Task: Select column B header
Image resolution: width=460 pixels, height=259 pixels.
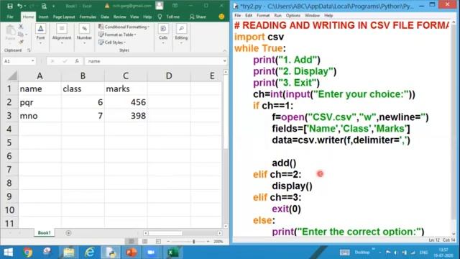Action: [x=83, y=76]
